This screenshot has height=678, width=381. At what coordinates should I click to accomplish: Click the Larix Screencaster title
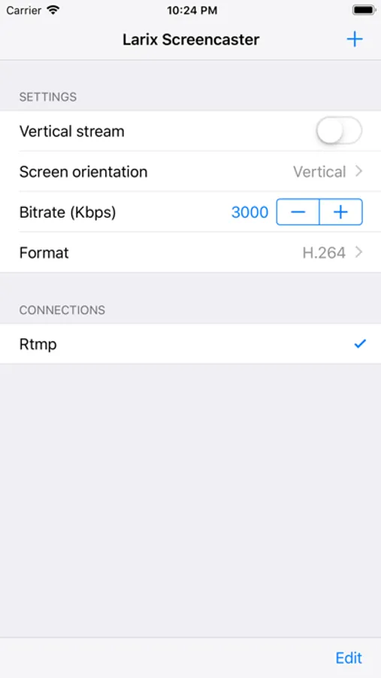tap(191, 40)
